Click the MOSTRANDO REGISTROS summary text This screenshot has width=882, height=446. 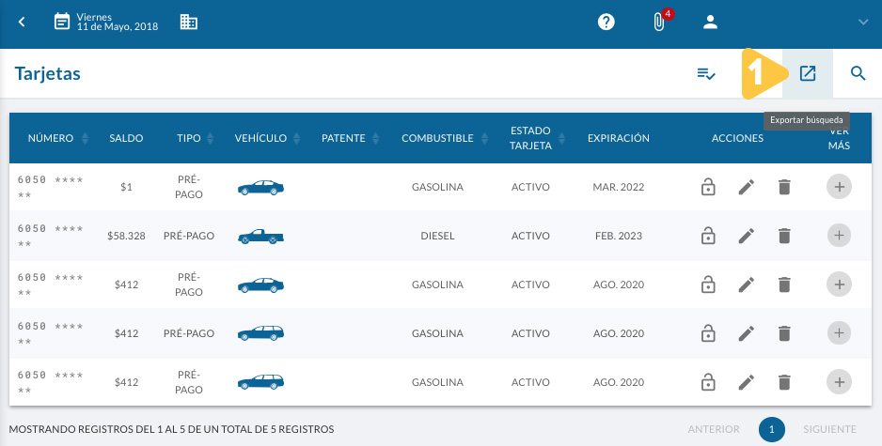[171, 429]
